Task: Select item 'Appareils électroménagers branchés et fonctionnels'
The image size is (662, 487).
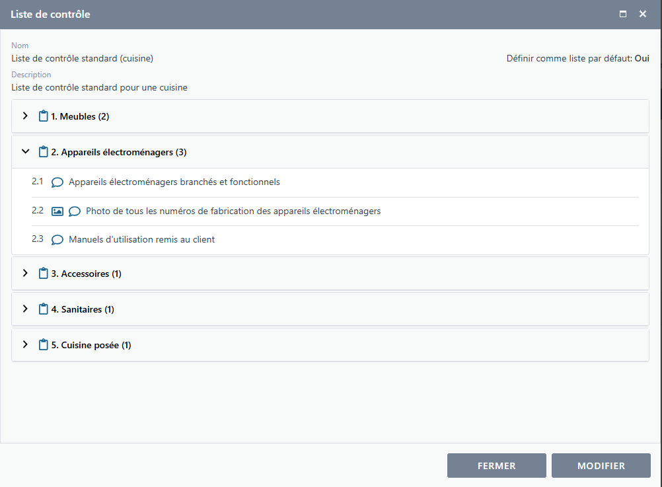Action: pos(174,182)
